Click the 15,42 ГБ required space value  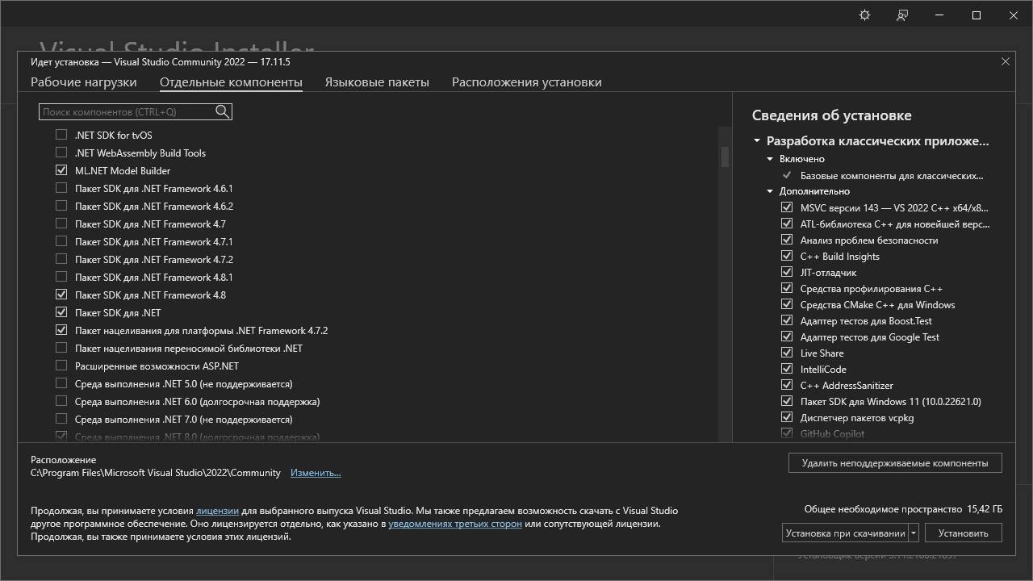pos(985,509)
